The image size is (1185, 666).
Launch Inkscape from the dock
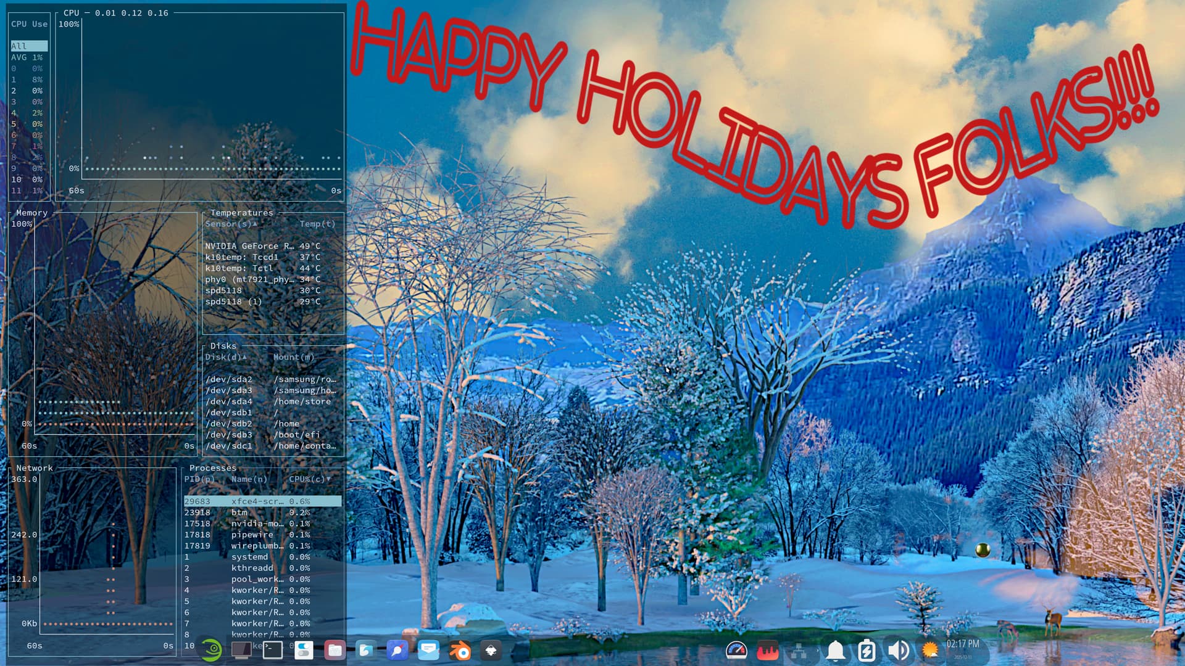[x=491, y=651]
